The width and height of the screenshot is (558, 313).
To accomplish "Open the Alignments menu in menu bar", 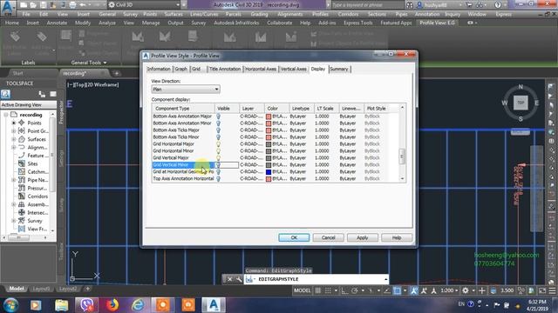I will (289, 14).
